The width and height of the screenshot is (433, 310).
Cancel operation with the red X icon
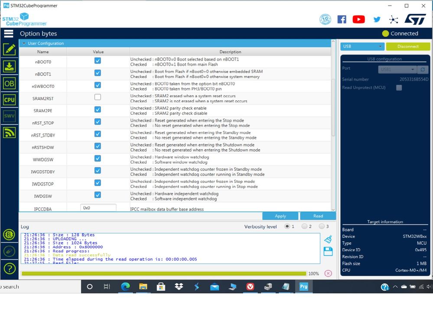click(328, 273)
